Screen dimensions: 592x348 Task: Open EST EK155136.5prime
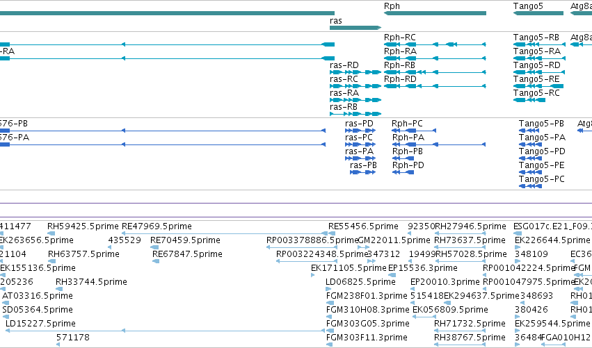coord(38,268)
